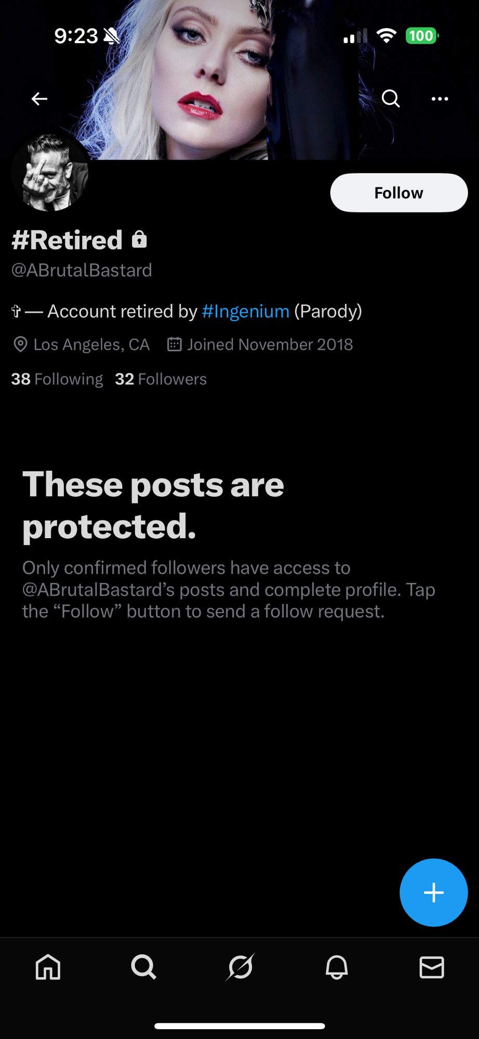The width and height of the screenshot is (479, 1039).
Task: Open the Messages envelope tab
Action: [x=432, y=967]
